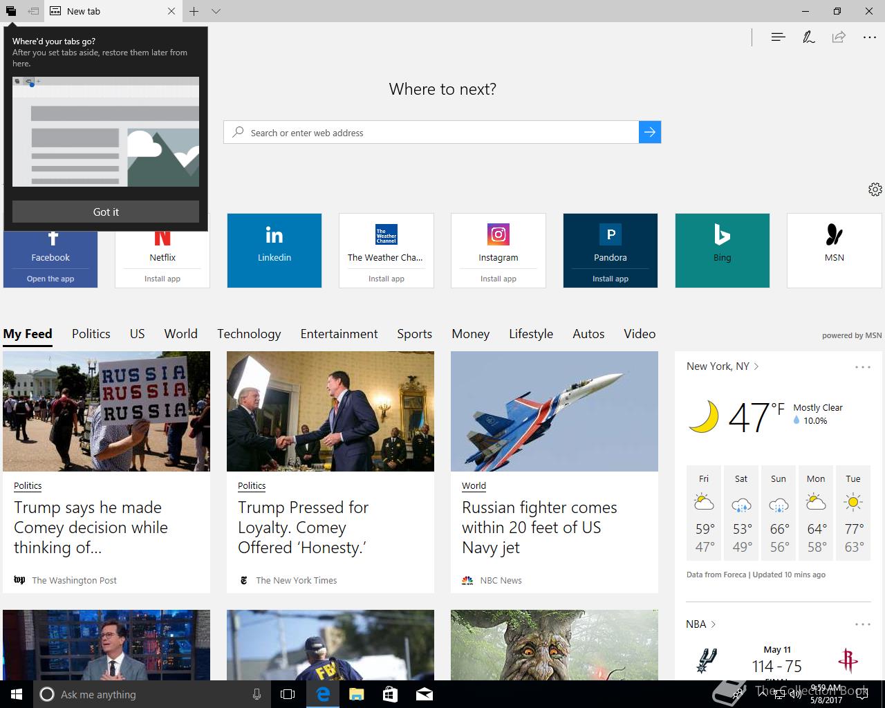Select the My Feed tab
Image resolution: width=885 pixels, height=708 pixels.
click(28, 334)
